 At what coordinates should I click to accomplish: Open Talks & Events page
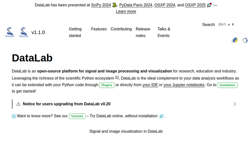coord(164,32)
